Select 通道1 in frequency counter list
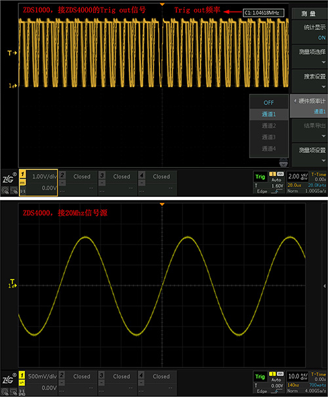Image resolution: width=328 pixels, height=397 pixels. pyautogui.click(x=269, y=114)
